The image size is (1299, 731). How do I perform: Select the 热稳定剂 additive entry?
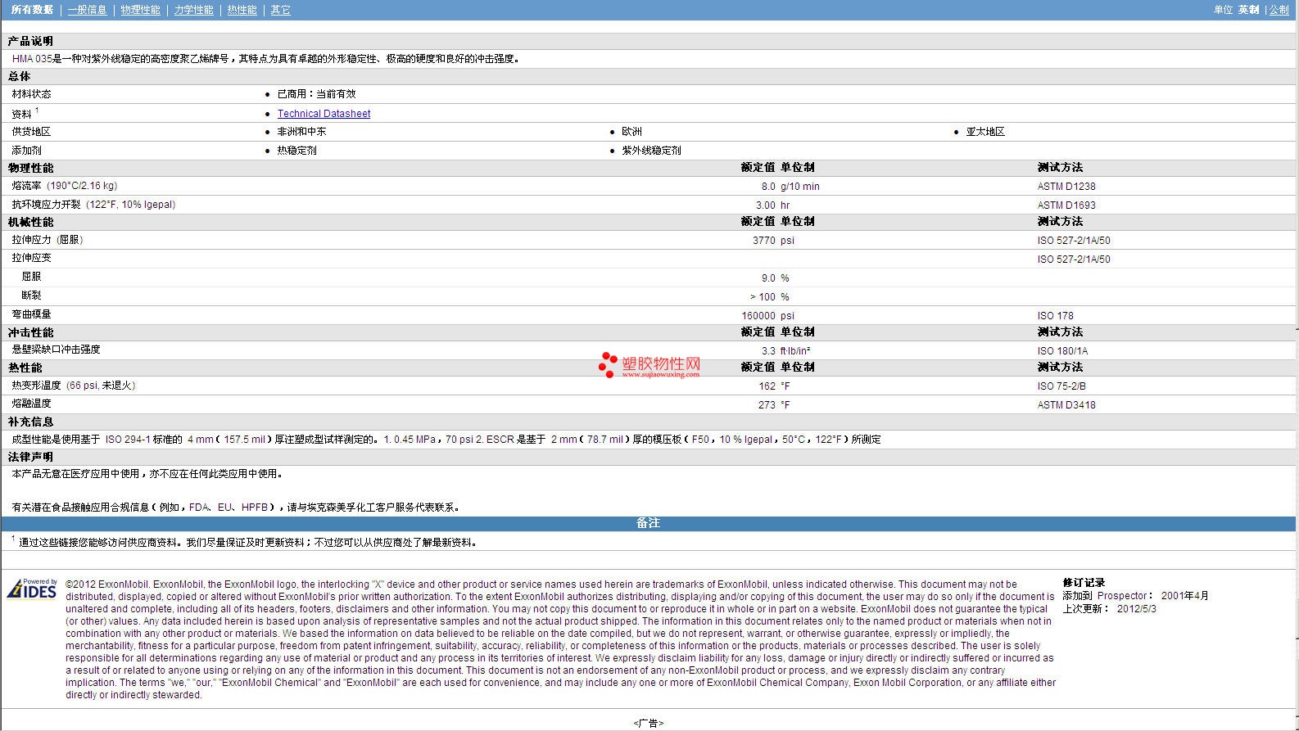tap(296, 151)
